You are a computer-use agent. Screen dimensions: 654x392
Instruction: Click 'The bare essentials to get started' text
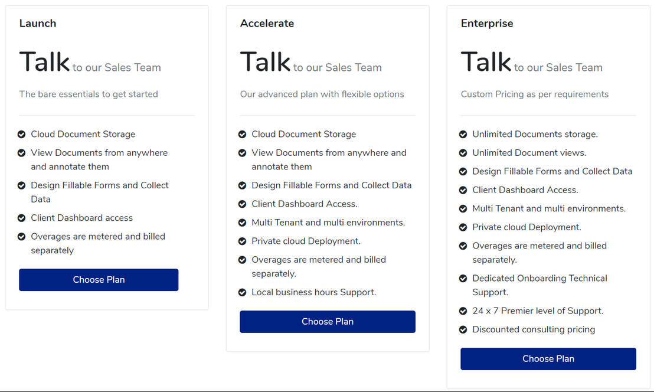89,94
